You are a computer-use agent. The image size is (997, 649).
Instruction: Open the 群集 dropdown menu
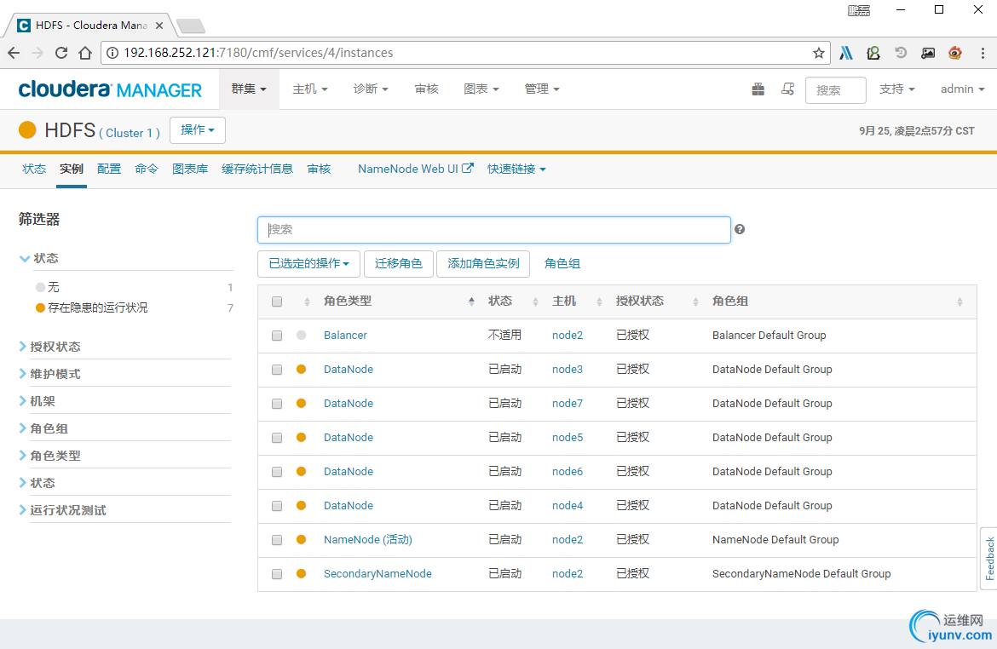pos(249,89)
